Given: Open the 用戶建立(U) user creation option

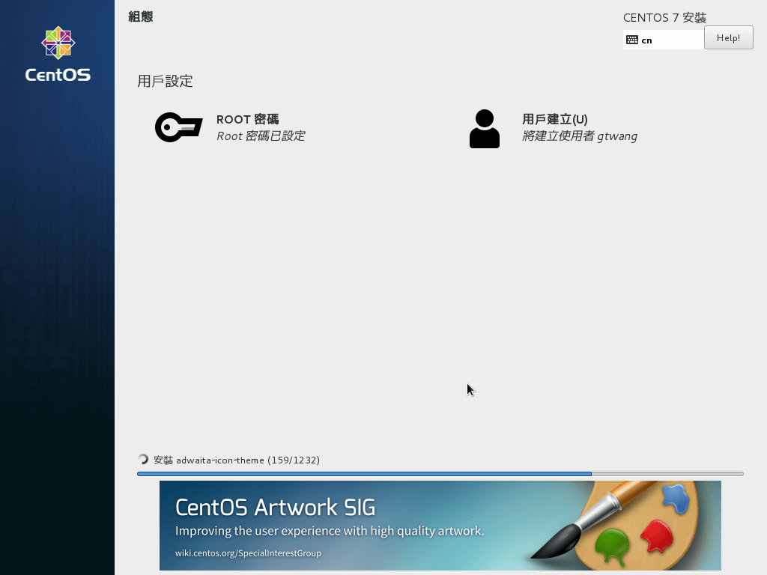Looking at the screenshot, I should pos(554,119).
